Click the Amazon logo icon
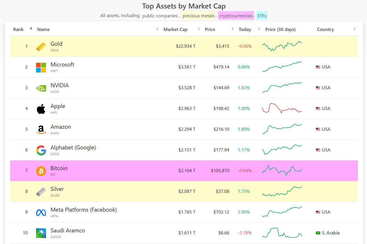Image resolution: width=367 pixels, height=244 pixels. 41,130
